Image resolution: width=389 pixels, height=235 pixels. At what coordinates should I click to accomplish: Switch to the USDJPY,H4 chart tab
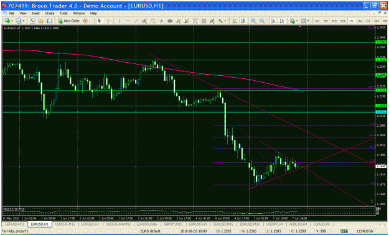(274, 224)
